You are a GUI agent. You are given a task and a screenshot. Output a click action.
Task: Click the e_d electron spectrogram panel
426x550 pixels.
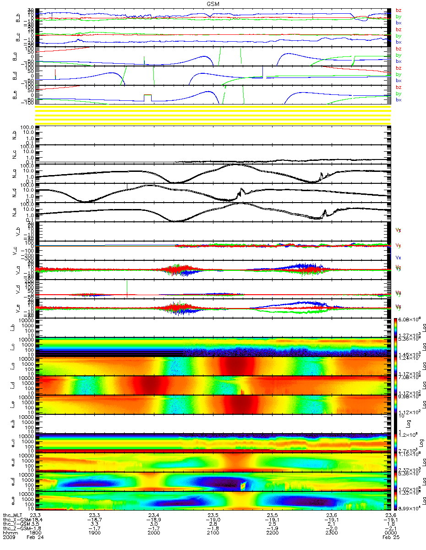point(213,482)
